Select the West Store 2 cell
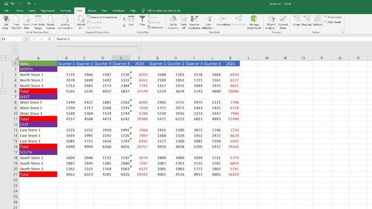This screenshot has height=209, width=372. [38, 108]
